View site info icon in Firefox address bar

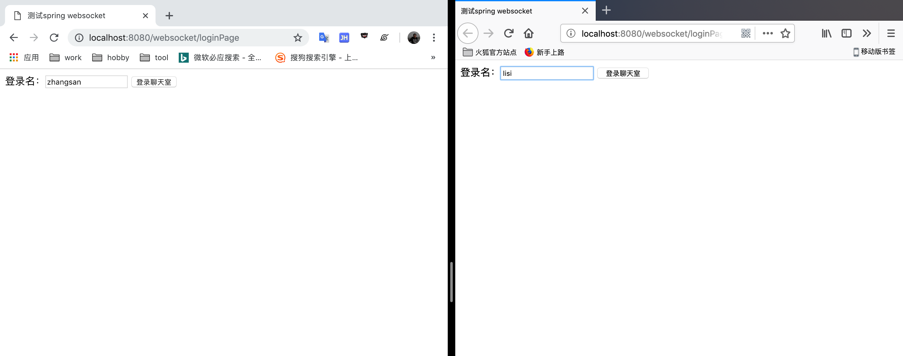(571, 33)
